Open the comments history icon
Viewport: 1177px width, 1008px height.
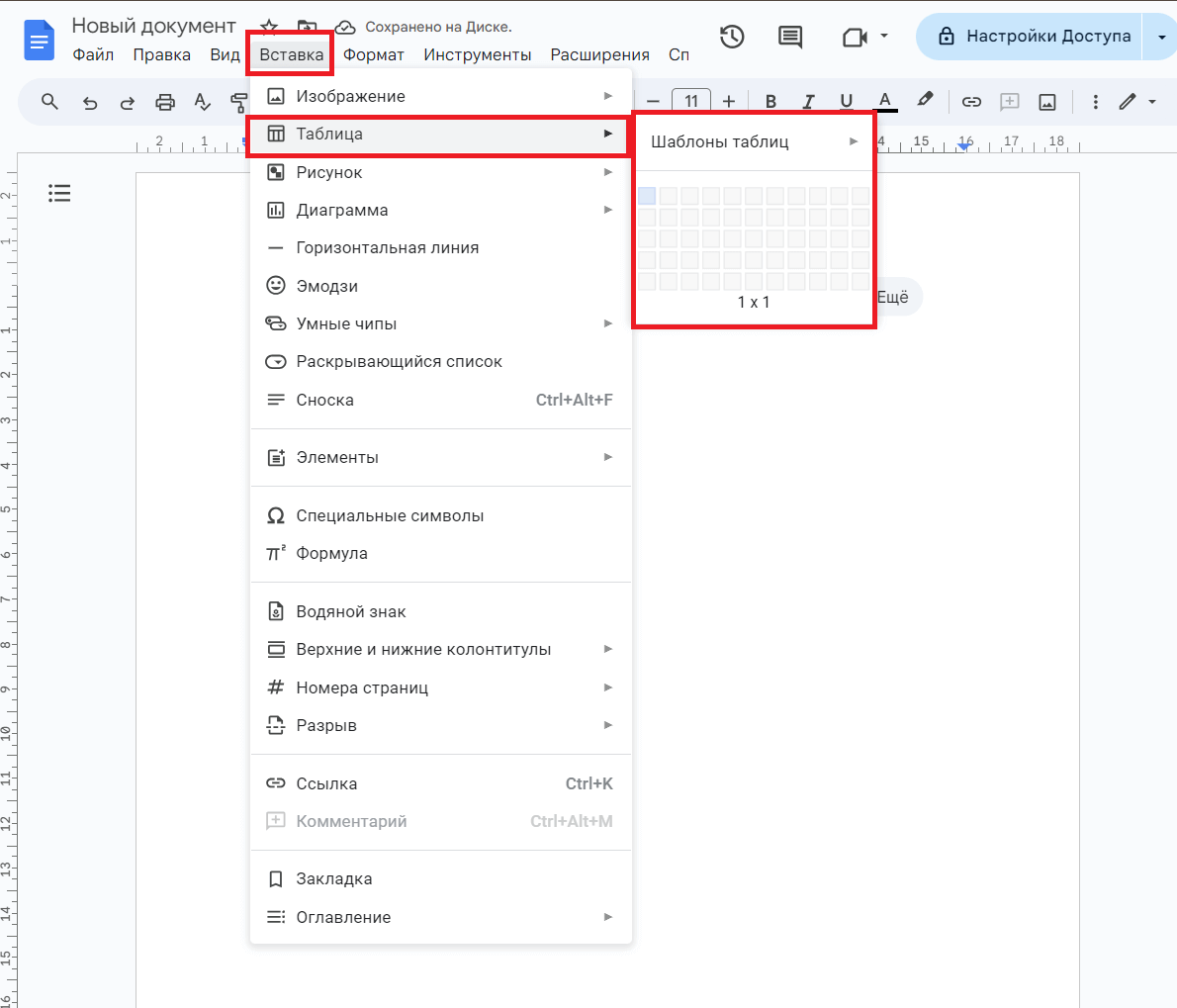pyautogui.click(x=790, y=37)
